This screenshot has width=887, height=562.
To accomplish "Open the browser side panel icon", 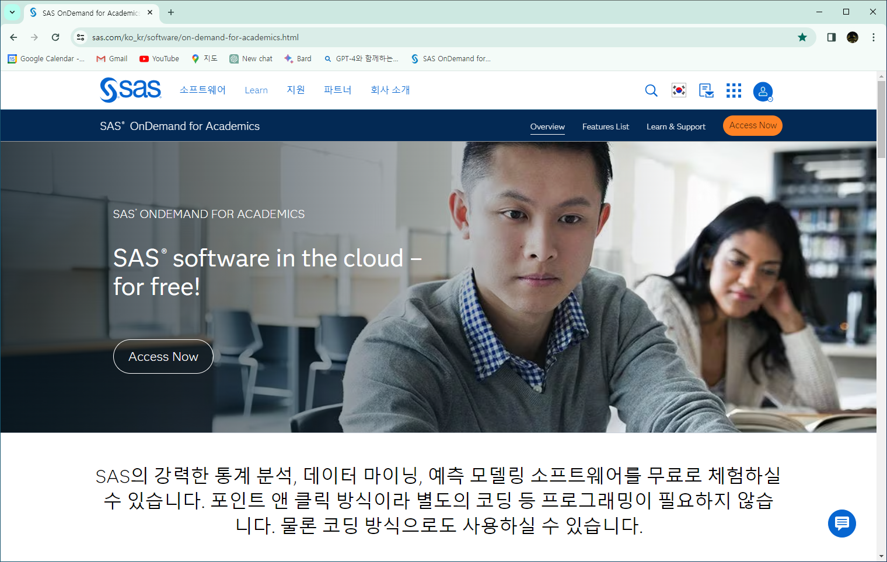I will (x=832, y=37).
